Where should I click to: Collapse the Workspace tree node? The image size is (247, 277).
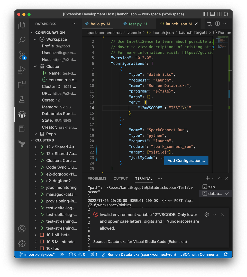(35, 39)
